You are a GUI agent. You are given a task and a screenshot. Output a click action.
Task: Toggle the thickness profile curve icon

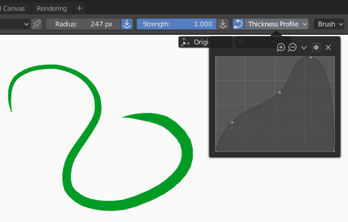pyautogui.click(x=238, y=24)
